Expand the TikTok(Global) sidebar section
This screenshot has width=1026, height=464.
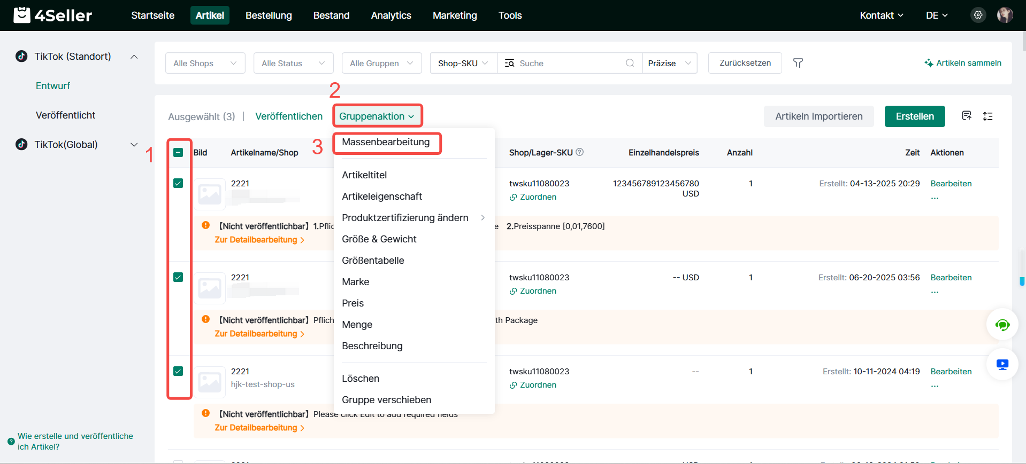tap(134, 145)
